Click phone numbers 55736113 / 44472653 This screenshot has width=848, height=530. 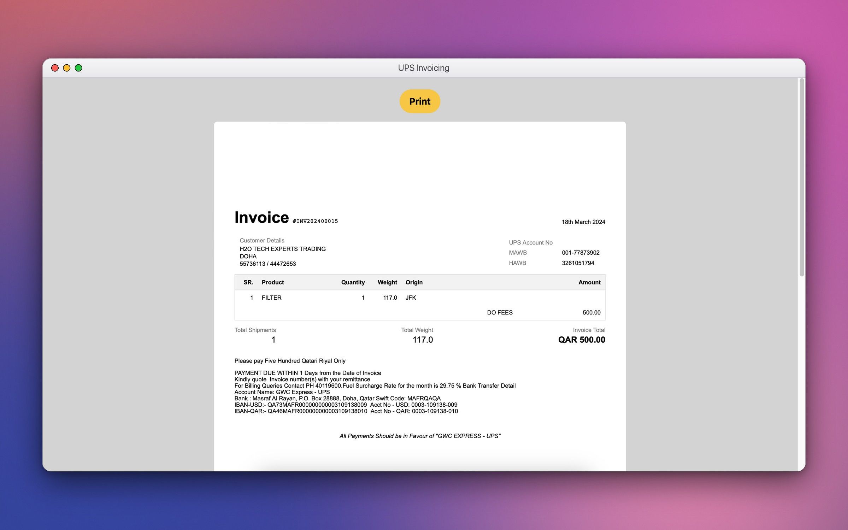tap(268, 264)
